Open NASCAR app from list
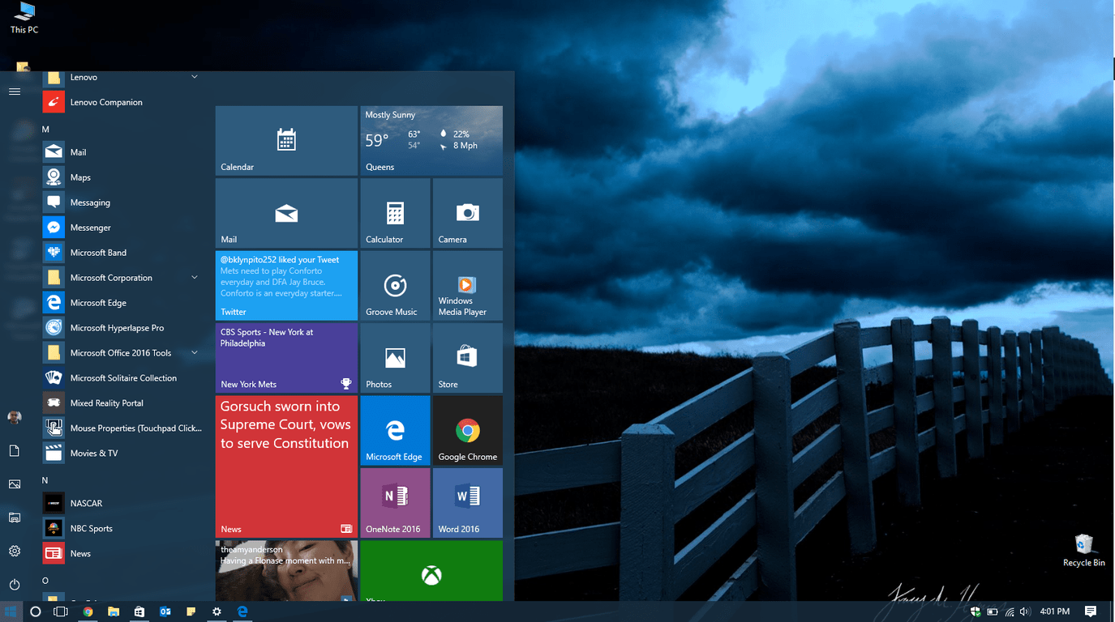Image resolution: width=1115 pixels, height=622 pixels. tap(122, 504)
